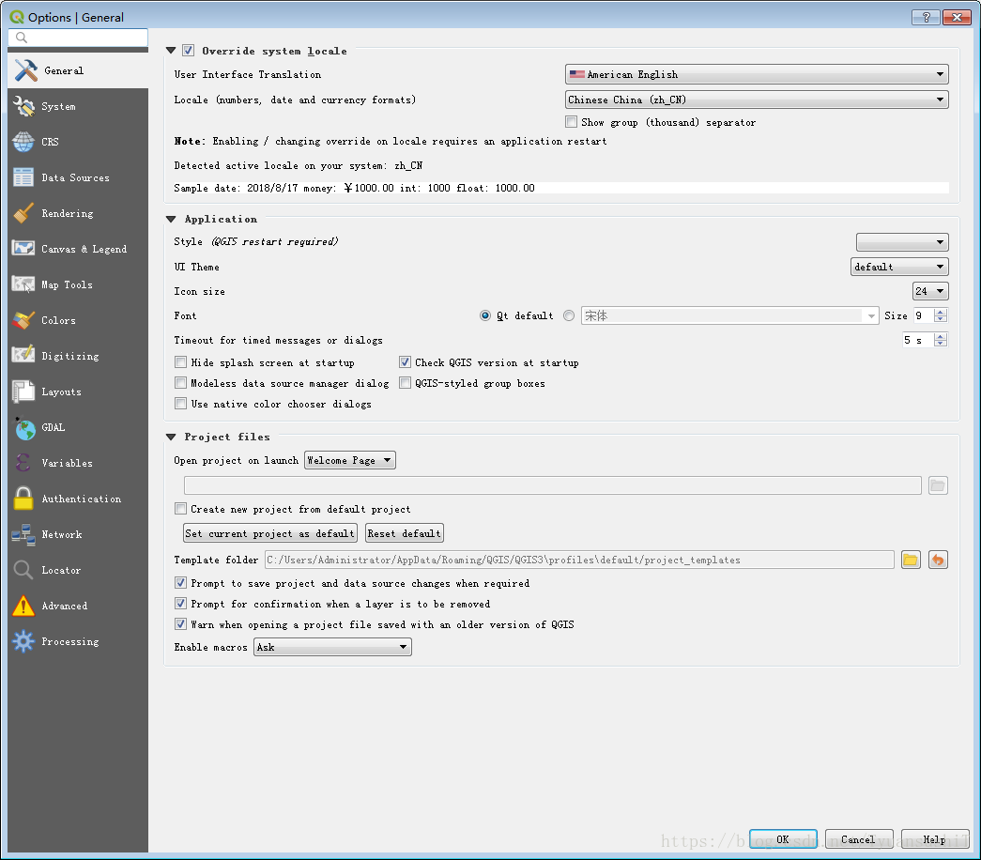The image size is (981, 860).
Task: Click the General wrench-and-screwdriver icon
Action: 25,70
